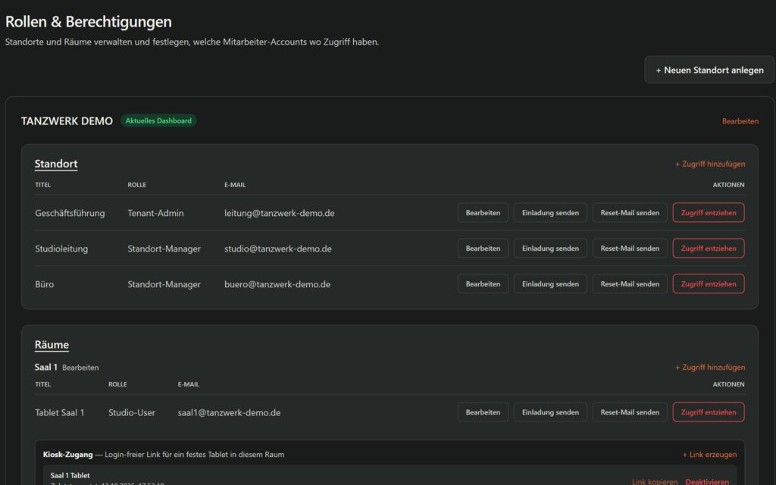Click email studio@tanzwerk-demo.de
The width and height of the screenshot is (776, 485).
tap(277, 249)
